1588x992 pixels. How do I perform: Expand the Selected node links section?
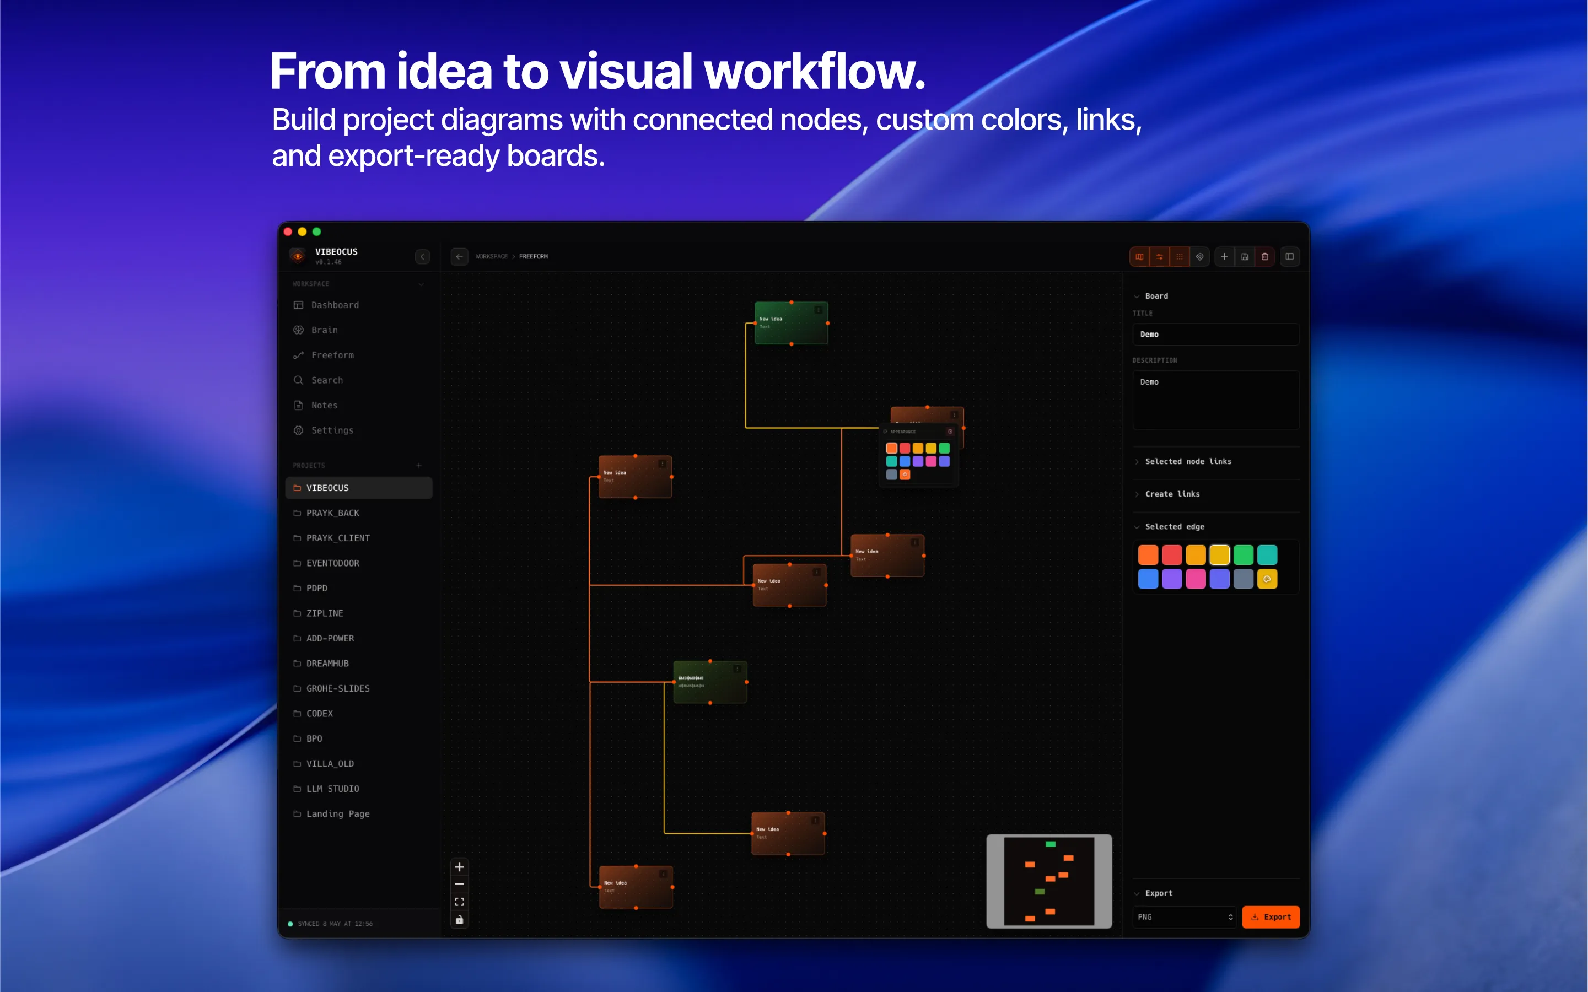pyautogui.click(x=1183, y=462)
